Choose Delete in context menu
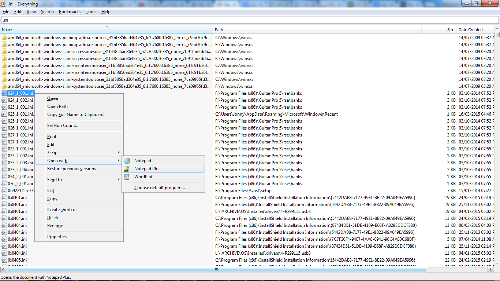 (79, 218)
